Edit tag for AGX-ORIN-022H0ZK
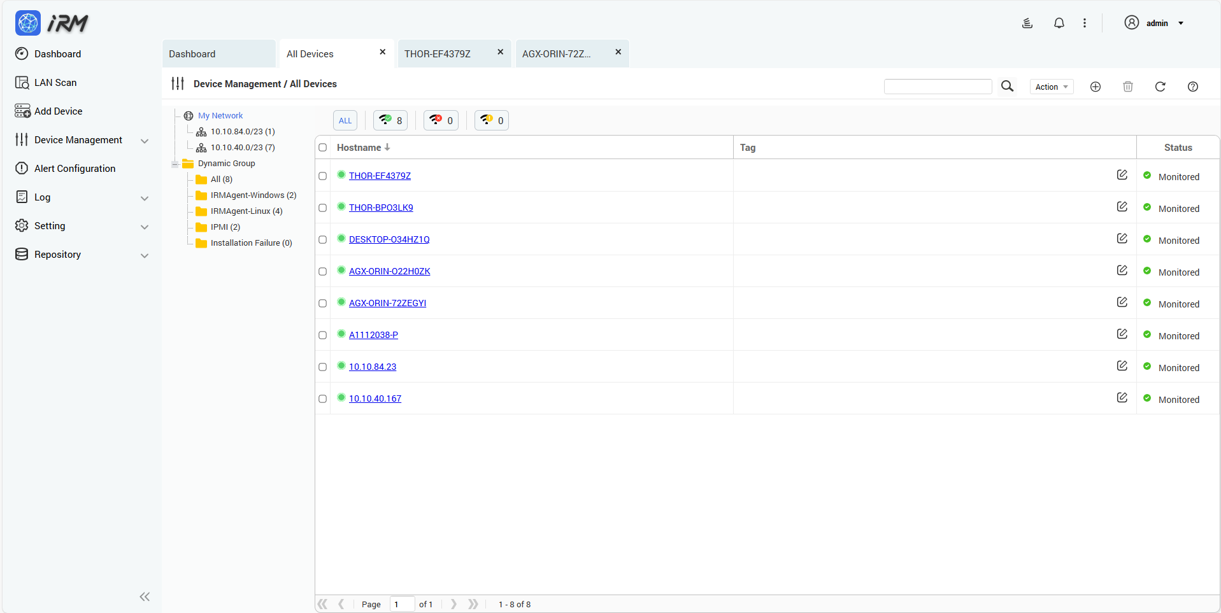The height and width of the screenshot is (613, 1221). pyautogui.click(x=1122, y=270)
